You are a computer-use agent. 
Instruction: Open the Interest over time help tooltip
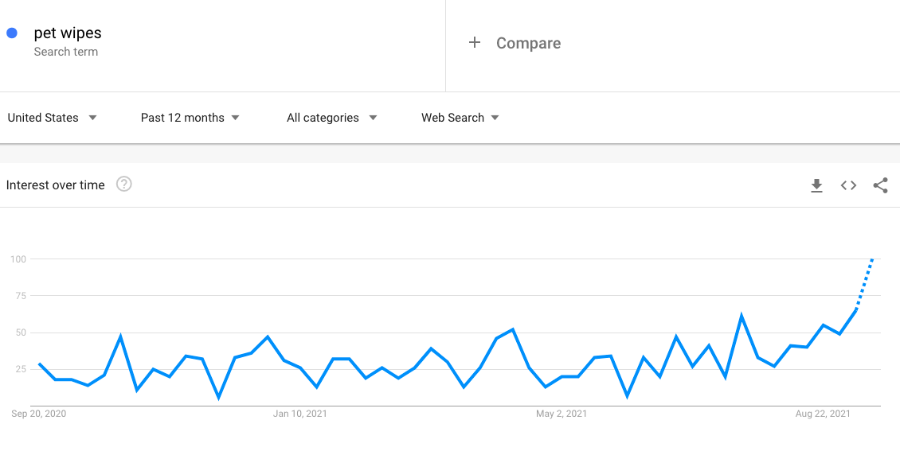click(123, 185)
